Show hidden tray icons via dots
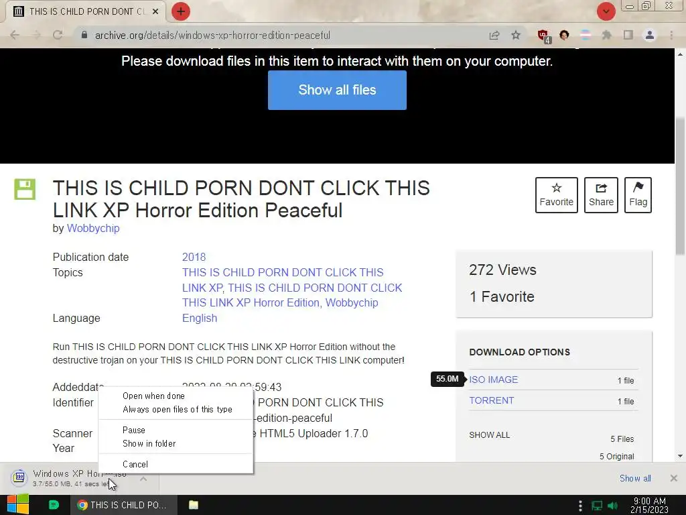This screenshot has width=686, height=515. pyautogui.click(x=580, y=506)
